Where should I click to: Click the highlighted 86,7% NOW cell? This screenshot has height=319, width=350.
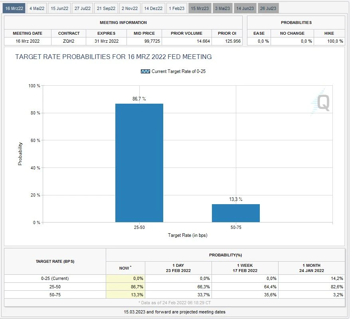[x=125, y=287]
